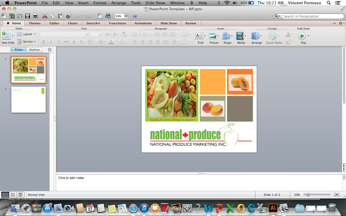This screenshot has height=216, width=346.
Task: Open the zoom percentage dropdown in the toolbar
Action: point(126,16)
